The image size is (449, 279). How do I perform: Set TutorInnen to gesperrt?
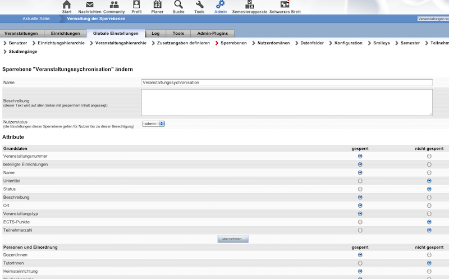tap(360, 263)
